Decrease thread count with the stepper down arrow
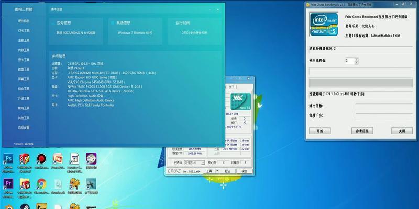This screenshot has height=209, width=419. pyautogui.click(x=356, y=63)
